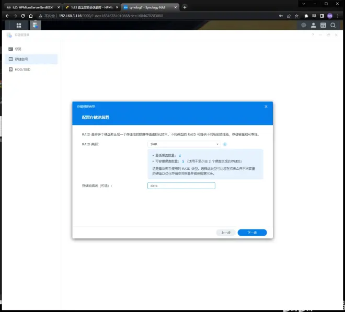Click the not-secure warning icon
Viewport: 345px width, 312px height.
point(40,16)
